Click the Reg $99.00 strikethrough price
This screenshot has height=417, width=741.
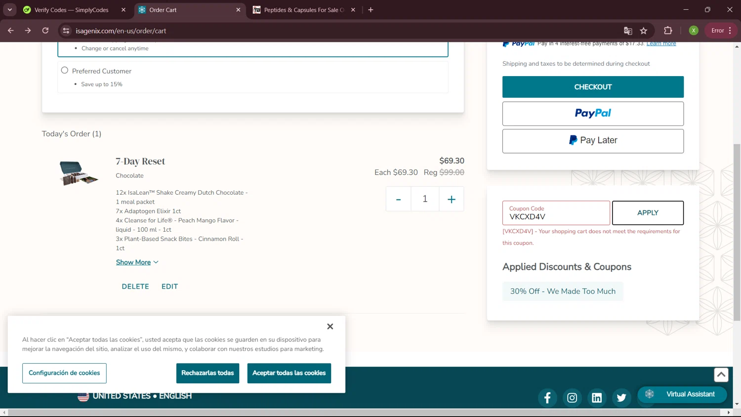pos(444,172)
